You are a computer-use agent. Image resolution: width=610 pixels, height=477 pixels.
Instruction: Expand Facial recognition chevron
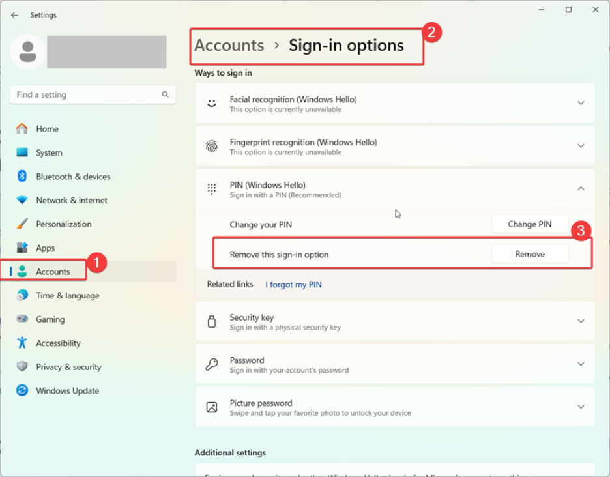coord(581,103)
